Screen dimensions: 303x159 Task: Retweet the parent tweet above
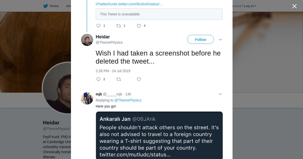119,26
